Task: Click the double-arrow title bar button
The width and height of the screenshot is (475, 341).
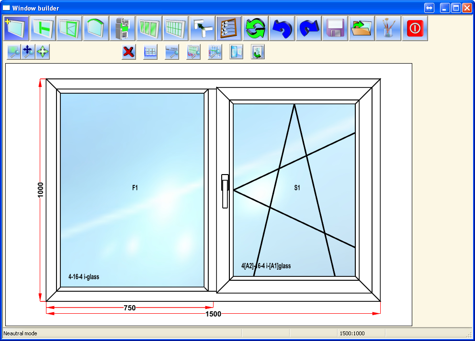Action: point(429,8)
